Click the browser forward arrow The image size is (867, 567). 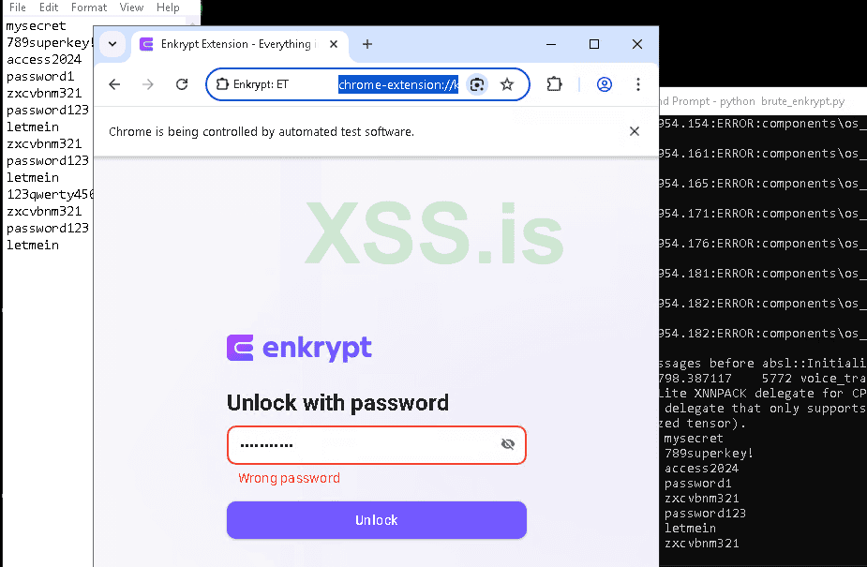click(148, 84)
